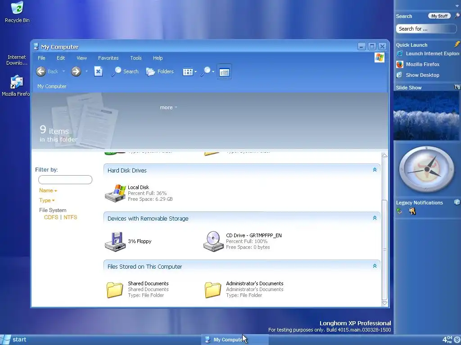Click the magnifier zoom toolbar icon

(x=205, y=71)
